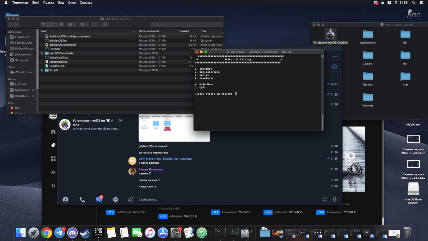Select list view in Finder toolbar
The image size is (428, 241).
49,24
